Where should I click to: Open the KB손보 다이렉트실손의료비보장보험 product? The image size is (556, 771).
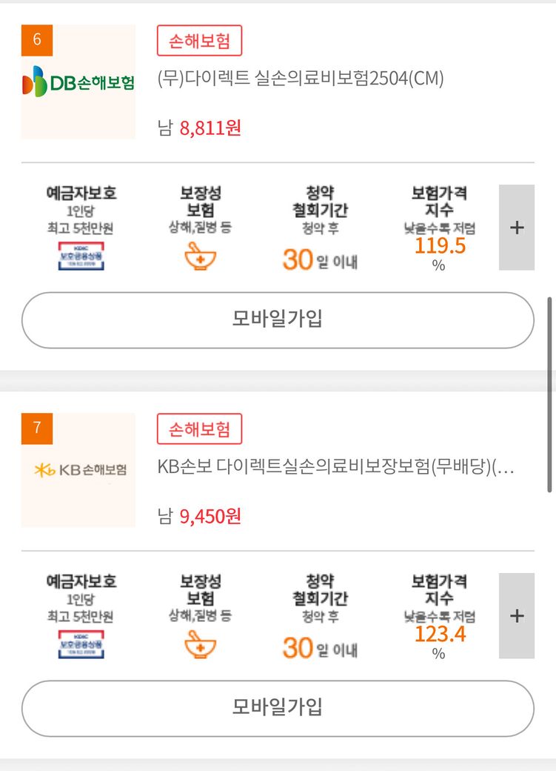pos(335,468)
